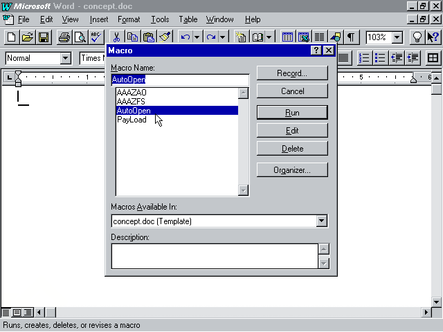
Task: Click the Macro dialog question-mark help button
Action: pos(316,50)
